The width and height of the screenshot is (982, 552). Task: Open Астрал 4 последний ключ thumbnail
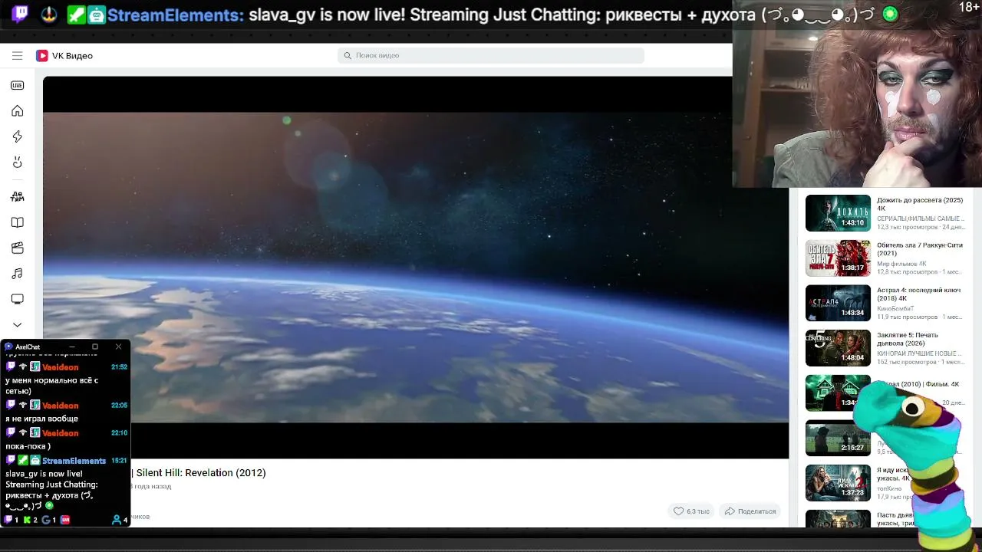[x=838, y=303]
